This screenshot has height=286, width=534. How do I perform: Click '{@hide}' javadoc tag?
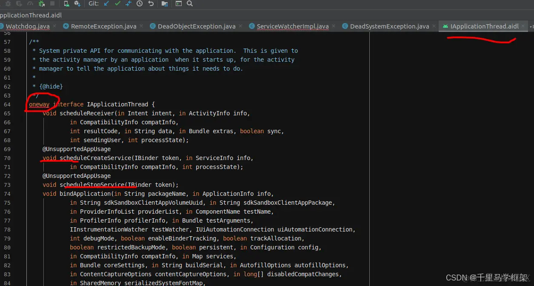point(51,86)
